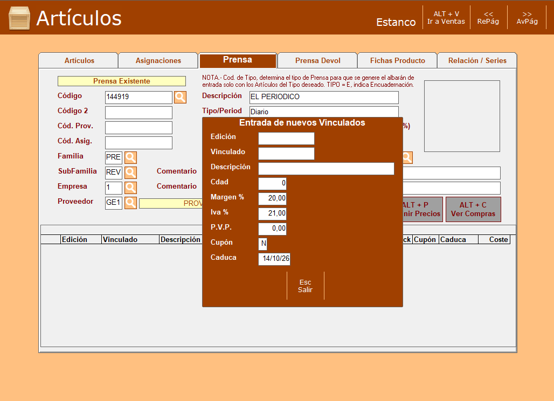Click ALT + V Ir a Ventas button

tap(446, 18)
